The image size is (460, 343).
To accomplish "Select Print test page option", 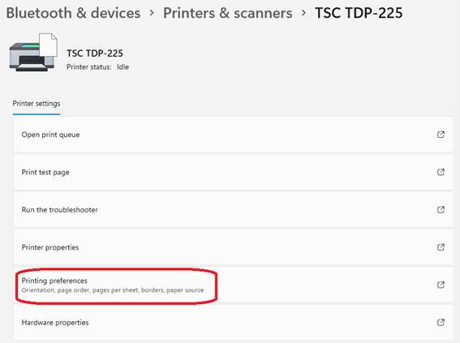I will [233, 172].
